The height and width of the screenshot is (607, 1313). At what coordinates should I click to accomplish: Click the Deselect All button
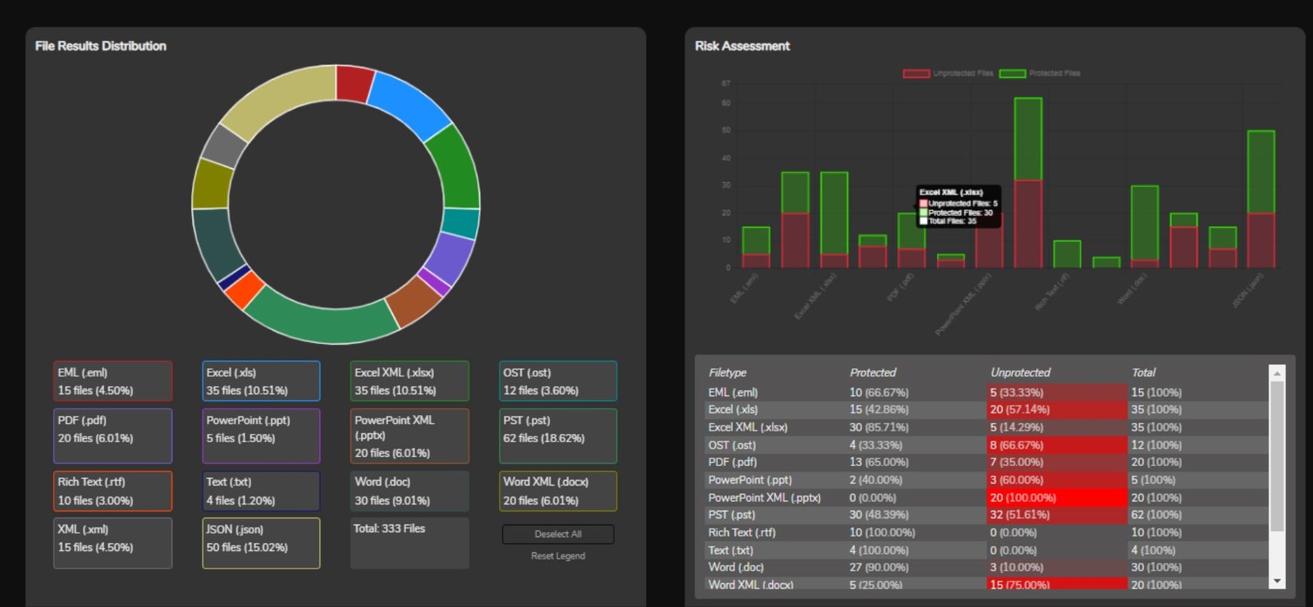(558, 534)
